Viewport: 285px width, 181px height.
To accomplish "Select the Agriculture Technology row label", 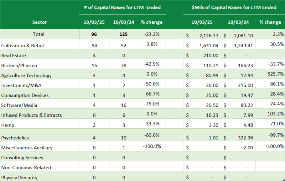I will point(26,75).
